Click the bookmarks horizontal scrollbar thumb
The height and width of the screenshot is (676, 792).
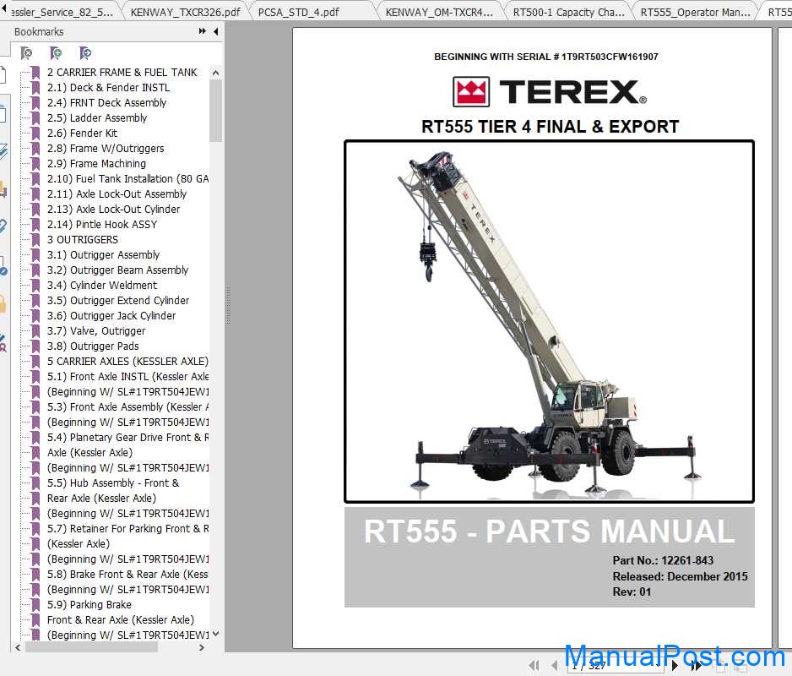click(x=91, y=647)
